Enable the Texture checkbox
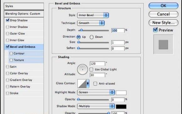Screen dimensions: 182x114 point(11,60)
